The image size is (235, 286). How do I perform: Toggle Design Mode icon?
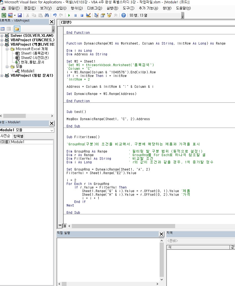(88, 15)
